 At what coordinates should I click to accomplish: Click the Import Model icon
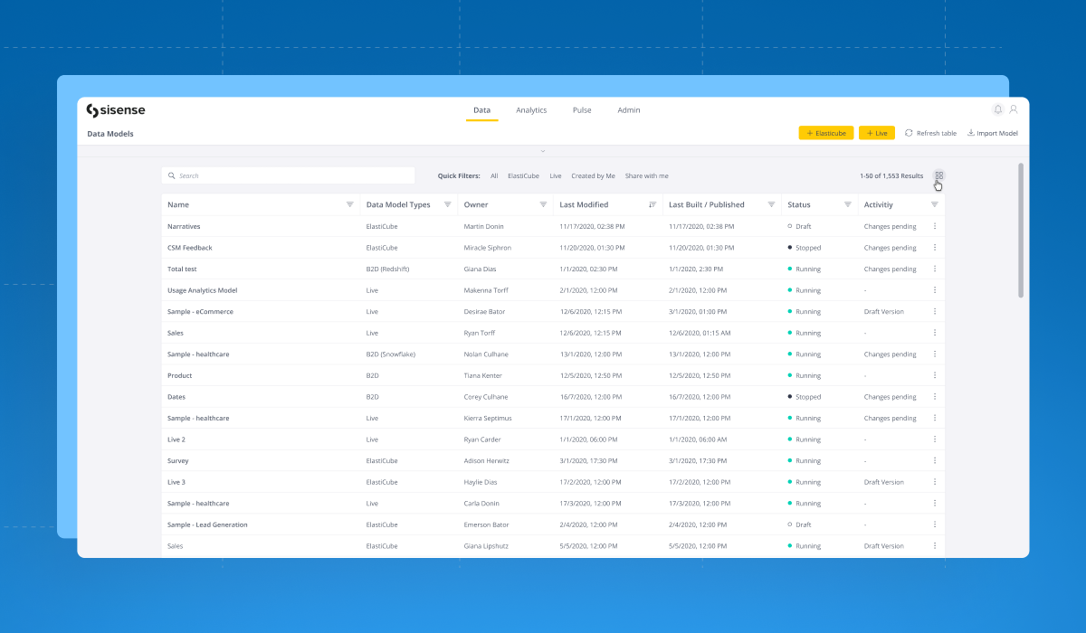[x=969, y=132]
